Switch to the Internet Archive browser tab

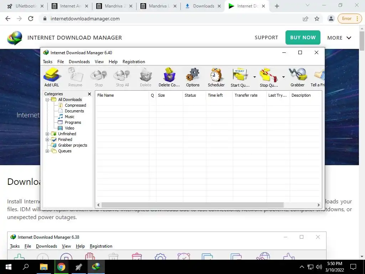tap(70, 6)
